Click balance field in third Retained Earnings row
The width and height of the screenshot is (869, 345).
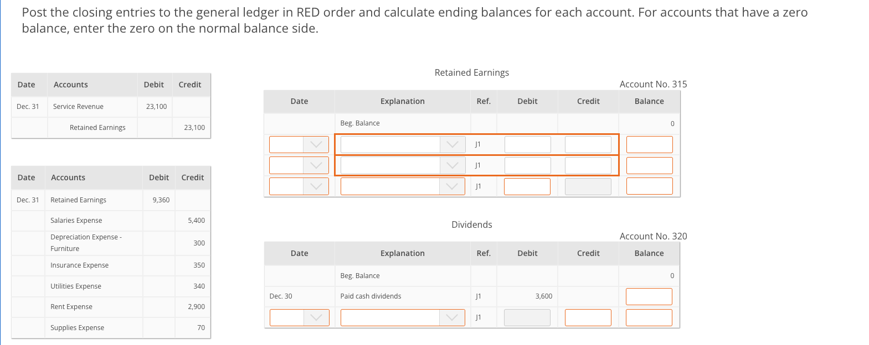tap(649, 186)
